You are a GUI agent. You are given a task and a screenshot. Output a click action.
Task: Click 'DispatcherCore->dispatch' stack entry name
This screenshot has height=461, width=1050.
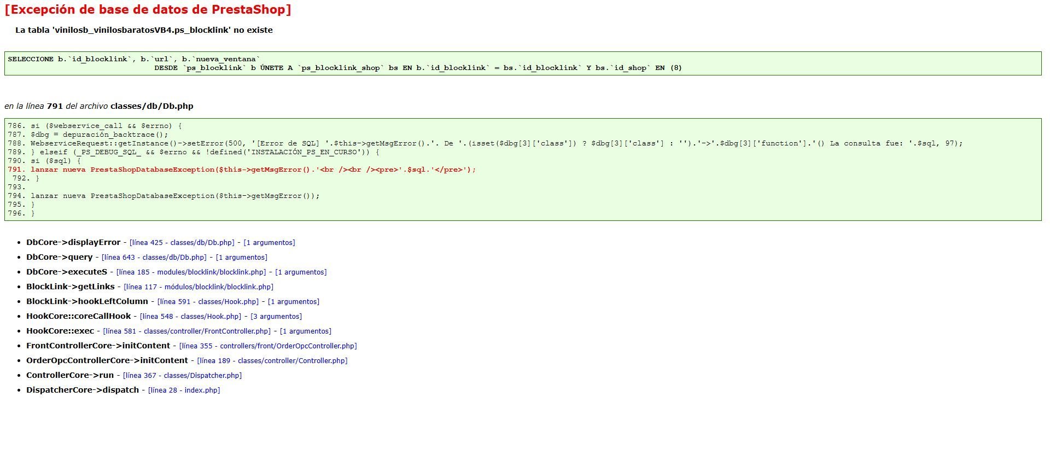[x=83, y=390]
